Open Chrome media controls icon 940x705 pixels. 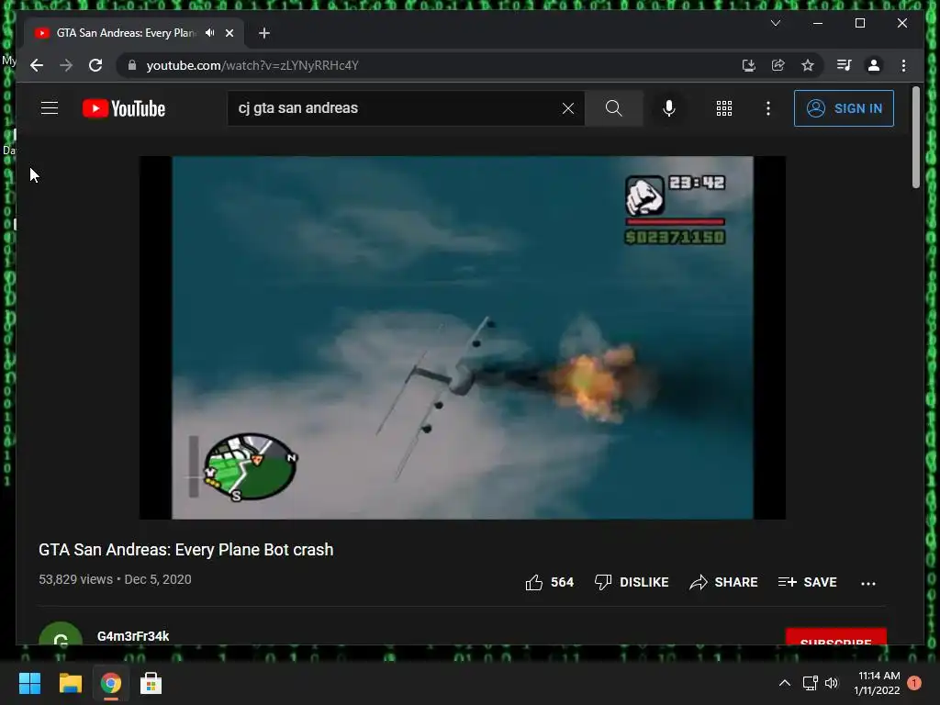tap(844, 65)
